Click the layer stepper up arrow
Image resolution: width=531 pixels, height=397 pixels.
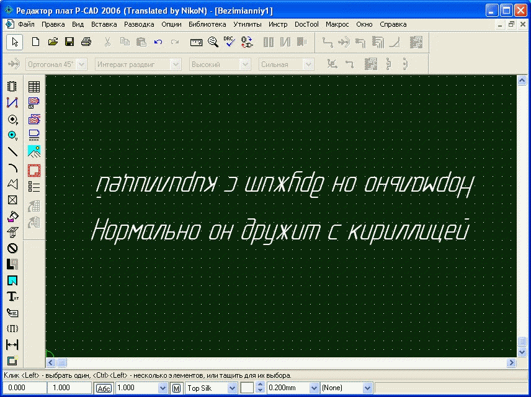tap(260, 385)
